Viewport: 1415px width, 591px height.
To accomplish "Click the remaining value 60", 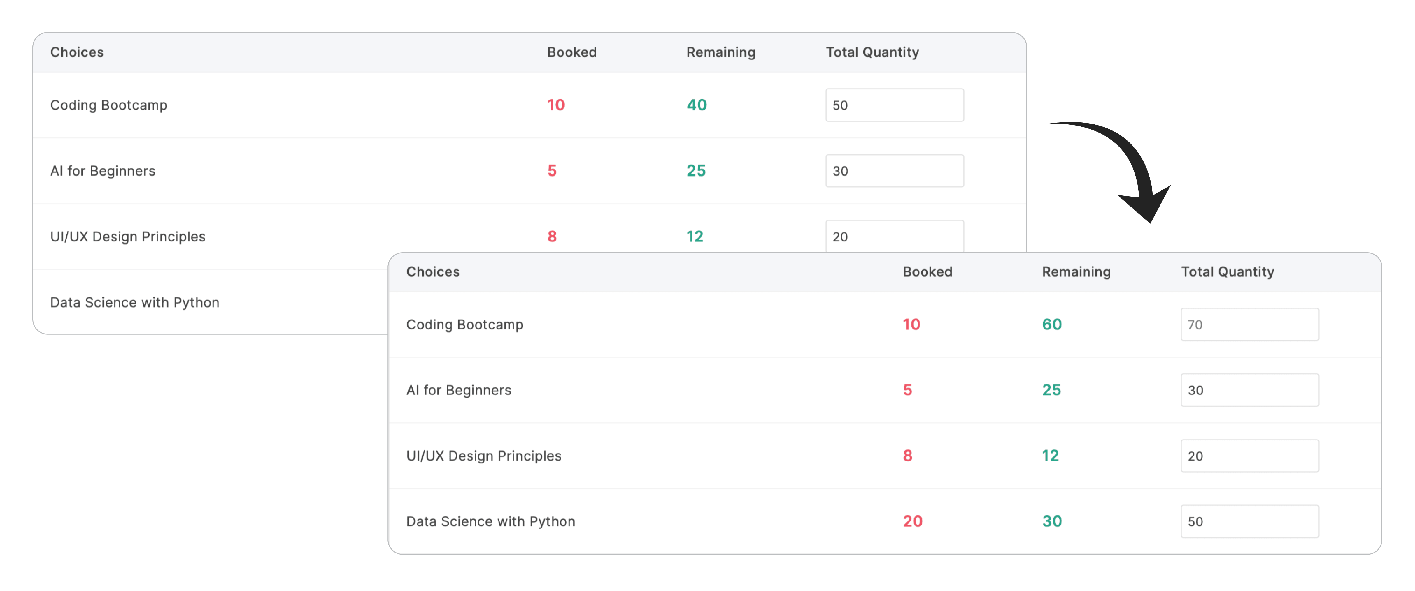I will pos(1051,324).
